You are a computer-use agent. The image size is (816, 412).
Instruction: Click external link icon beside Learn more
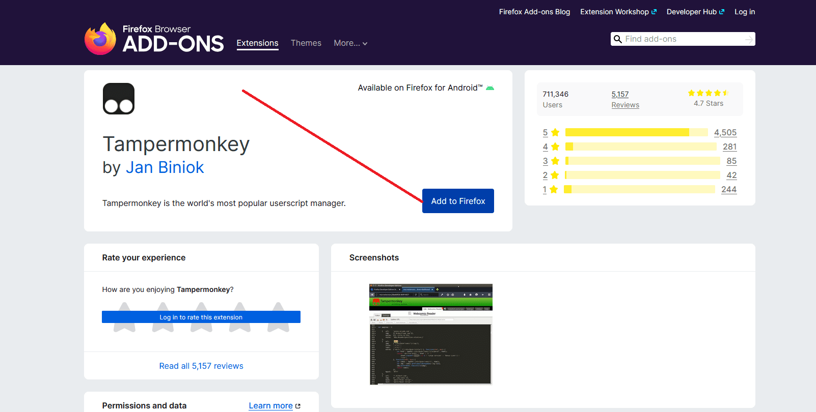298,406
